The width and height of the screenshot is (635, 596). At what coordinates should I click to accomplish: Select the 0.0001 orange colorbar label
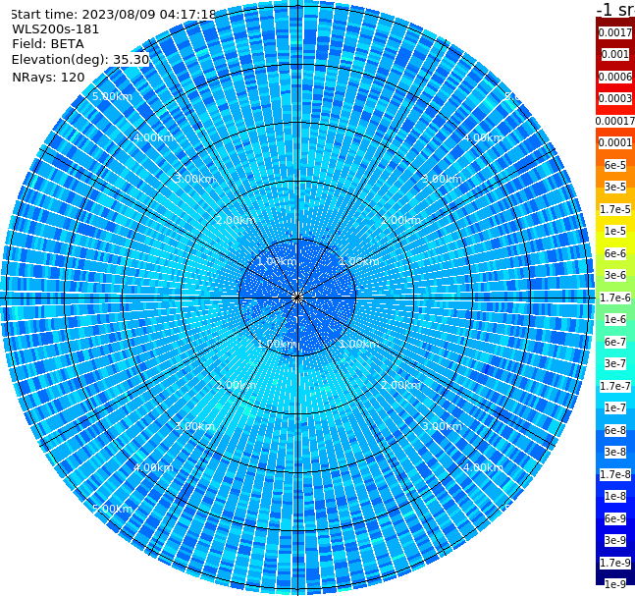tap(614, 142)
